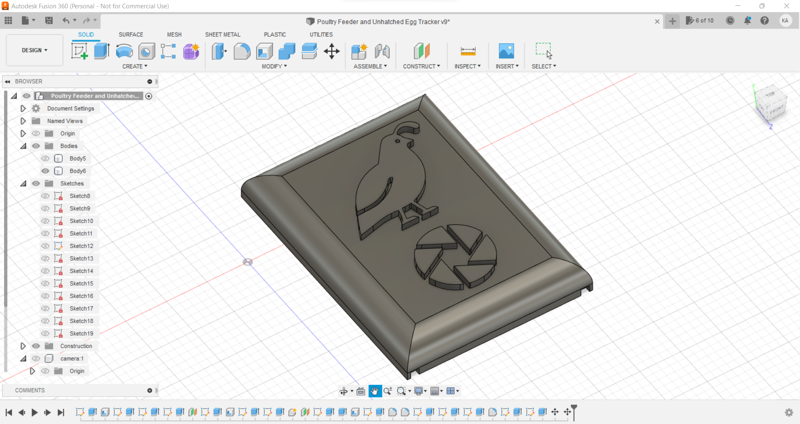This screenshot has width=800, height=424.
Task: Click the Insert image icon
Action: [x=506, y=51]
